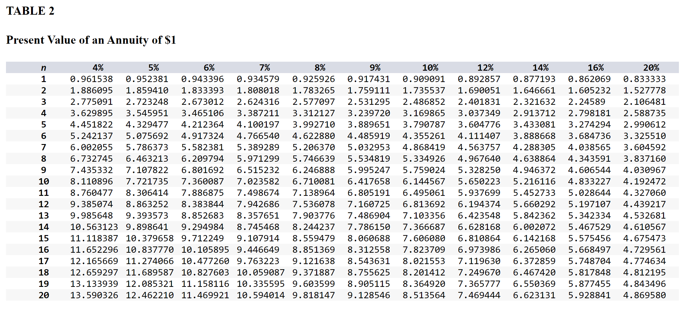
Task: Click the value 0.833333 under 20%
Action: click(x=644, y=79)
